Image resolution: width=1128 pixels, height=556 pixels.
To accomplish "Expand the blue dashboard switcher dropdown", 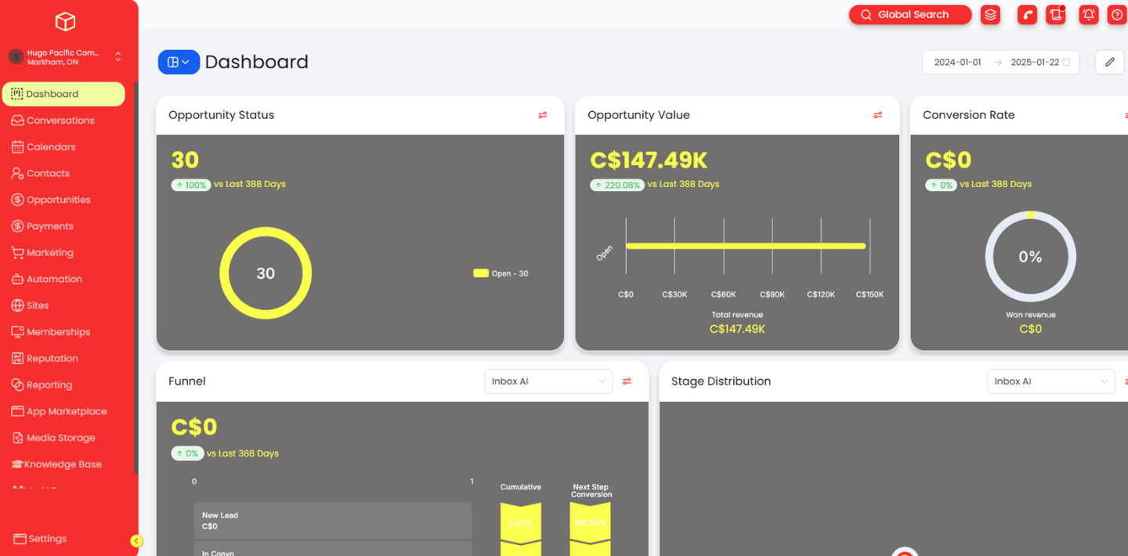I will point(179,63).
